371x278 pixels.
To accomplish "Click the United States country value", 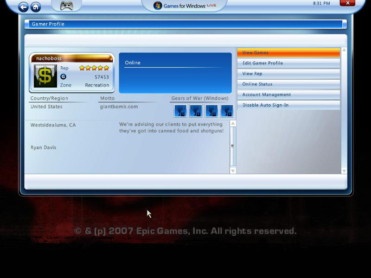I will coord(46,107).
